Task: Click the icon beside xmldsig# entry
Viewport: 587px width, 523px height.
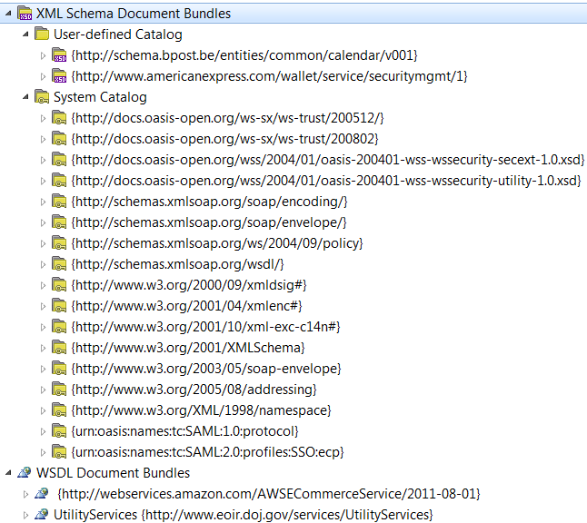Action: (x=59, y=285)
